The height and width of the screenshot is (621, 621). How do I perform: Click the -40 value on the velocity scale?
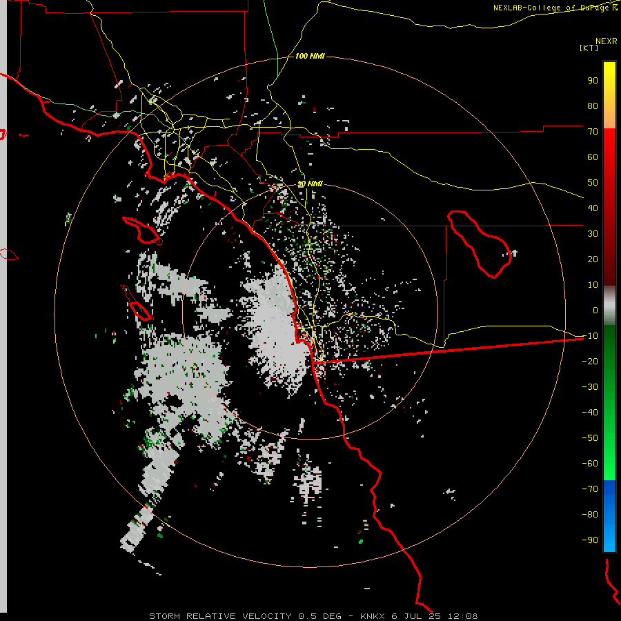pos(590,413)
